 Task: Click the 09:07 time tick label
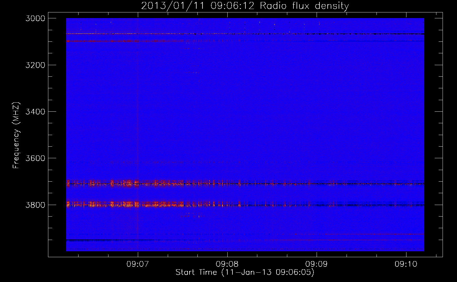click(138, 264)
